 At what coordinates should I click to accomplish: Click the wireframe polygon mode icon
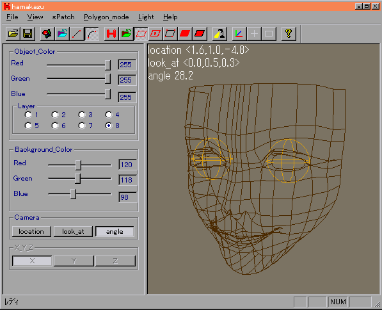pos(141,33)
